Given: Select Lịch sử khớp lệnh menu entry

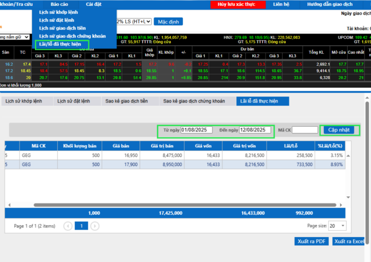Looking at the screenshot, I should 58,12.
